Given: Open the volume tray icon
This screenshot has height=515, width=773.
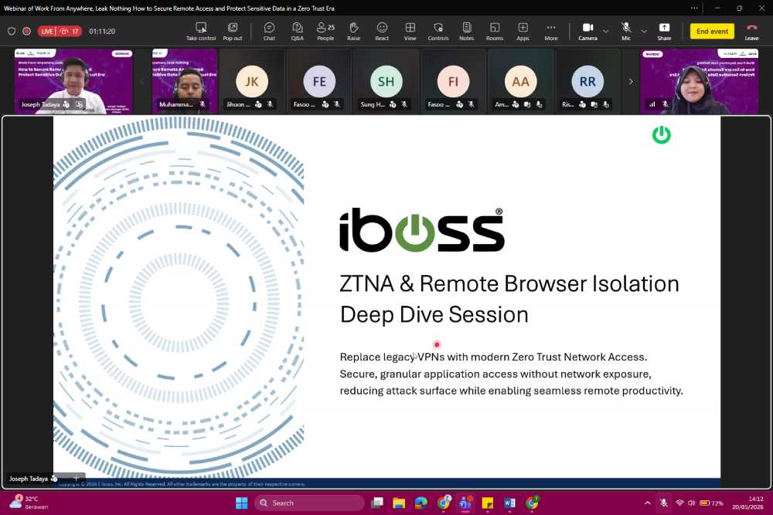Looking at the screenshot, I should point(691,503).
